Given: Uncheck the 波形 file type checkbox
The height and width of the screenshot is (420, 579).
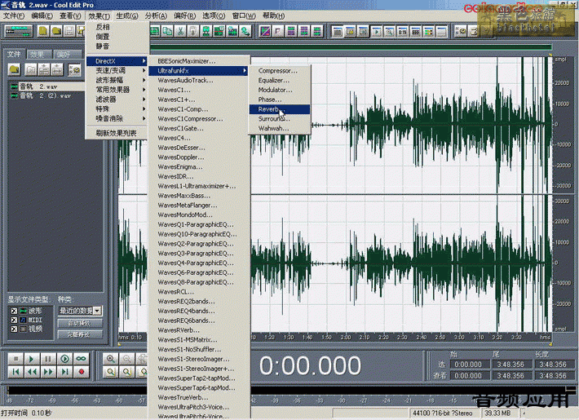Looking at the screenshot, I should click(x=14, y=311).
